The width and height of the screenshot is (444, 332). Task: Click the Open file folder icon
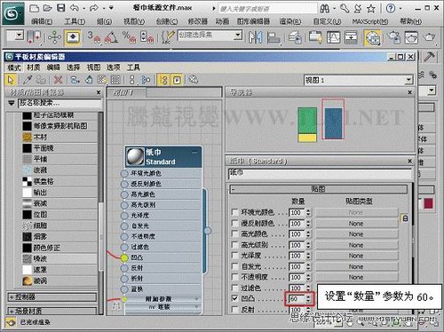48,8
